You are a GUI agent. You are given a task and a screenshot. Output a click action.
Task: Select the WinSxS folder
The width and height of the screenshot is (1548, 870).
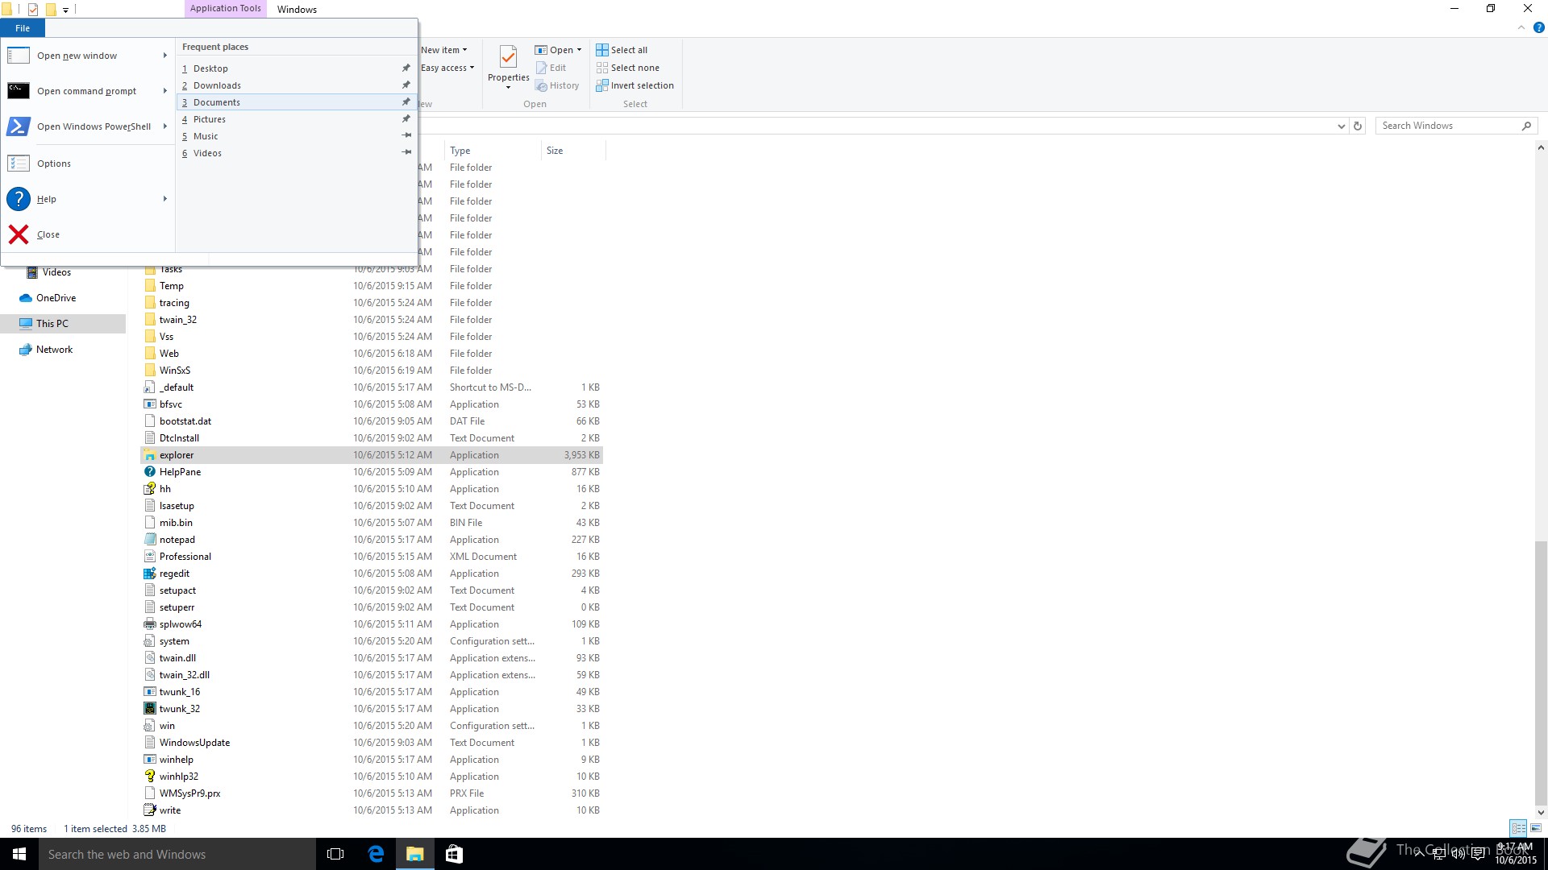372,371
